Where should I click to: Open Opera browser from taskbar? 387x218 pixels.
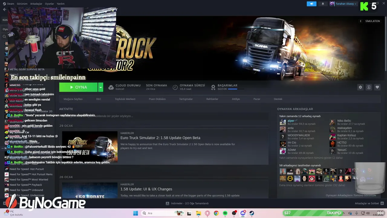207,213
